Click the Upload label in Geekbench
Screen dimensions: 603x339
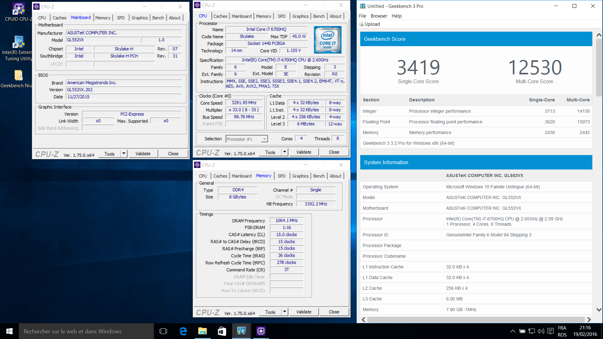[x=372, y=24]
